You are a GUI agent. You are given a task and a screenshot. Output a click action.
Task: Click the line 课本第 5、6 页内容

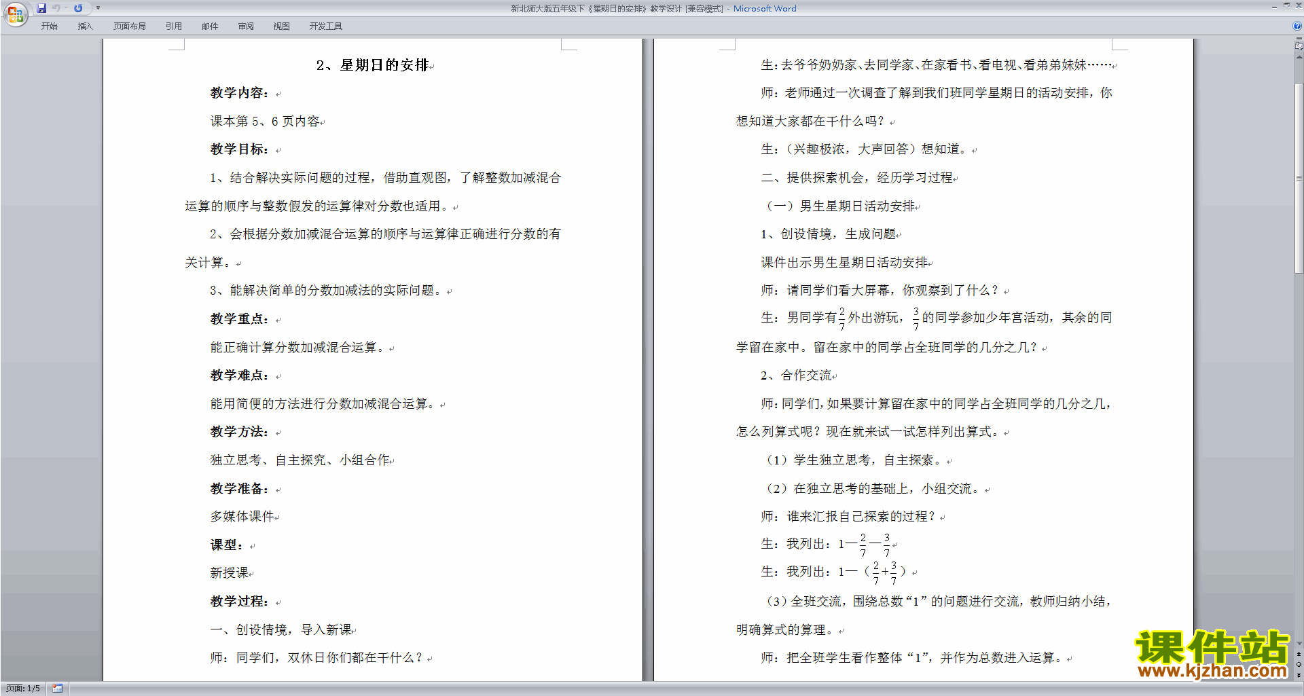tap(265, 122)
